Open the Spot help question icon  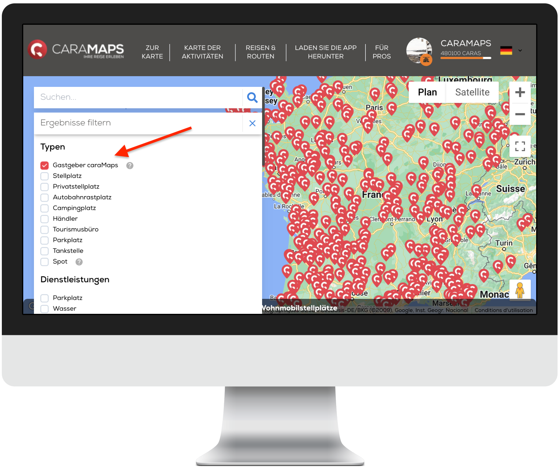tap(79, 262)
